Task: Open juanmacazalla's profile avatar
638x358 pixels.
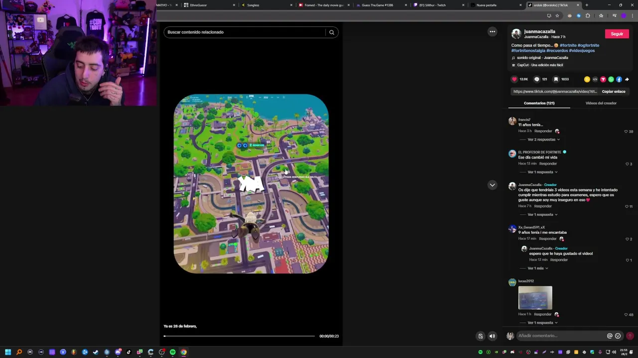Action: [516, 34]
